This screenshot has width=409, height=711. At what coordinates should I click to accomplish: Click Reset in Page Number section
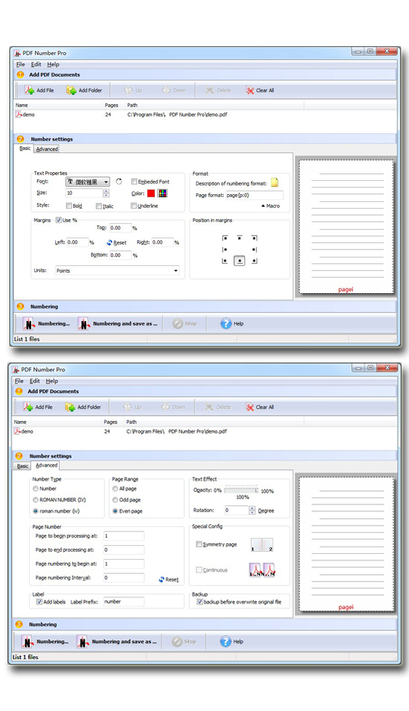tap(168, 580)
